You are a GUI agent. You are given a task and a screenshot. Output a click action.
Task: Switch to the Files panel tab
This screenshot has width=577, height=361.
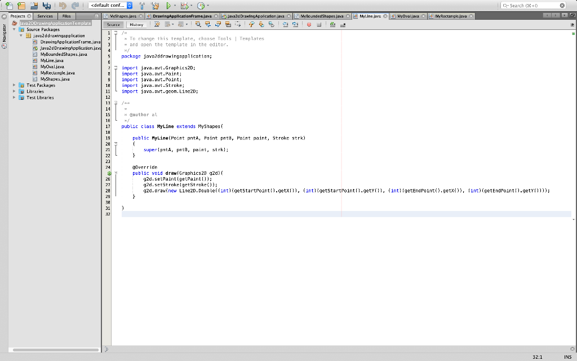pyautogui.click(x=66, y=16)
